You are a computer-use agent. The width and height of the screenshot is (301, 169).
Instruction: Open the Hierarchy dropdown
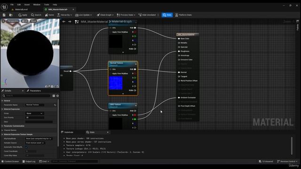[64, 15]
